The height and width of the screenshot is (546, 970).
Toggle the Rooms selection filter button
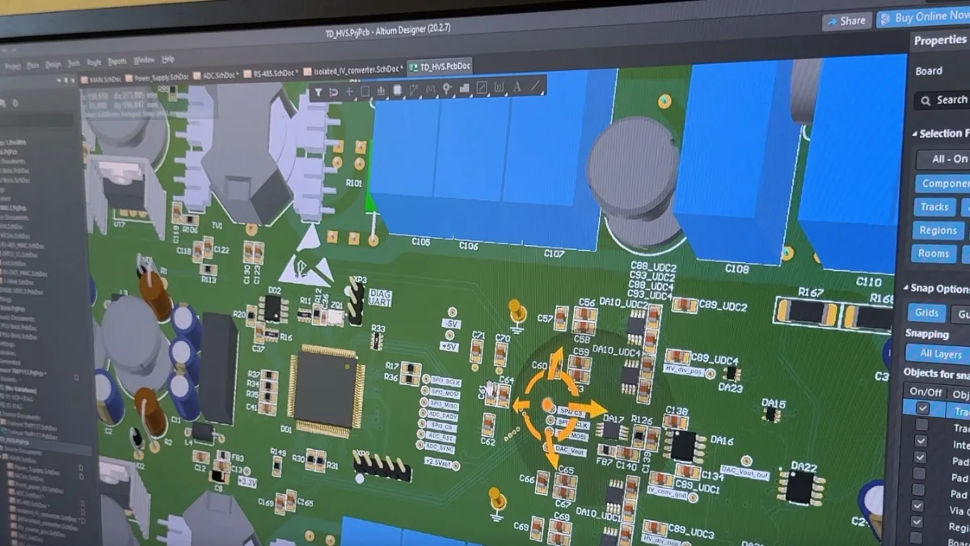(933, 253)
